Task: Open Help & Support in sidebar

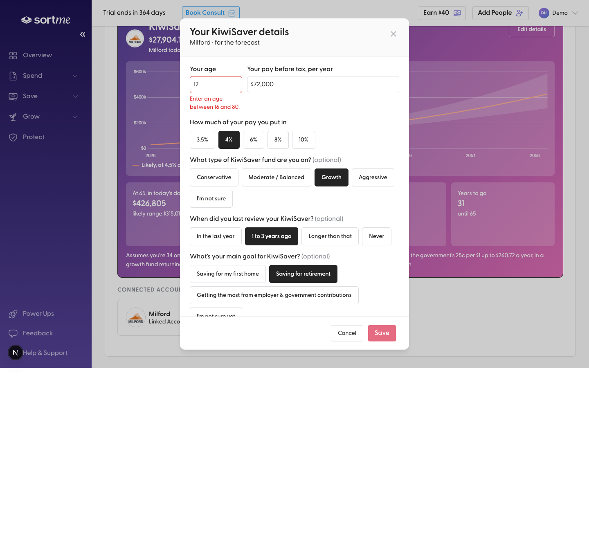Action: click(x=46, y=353)
